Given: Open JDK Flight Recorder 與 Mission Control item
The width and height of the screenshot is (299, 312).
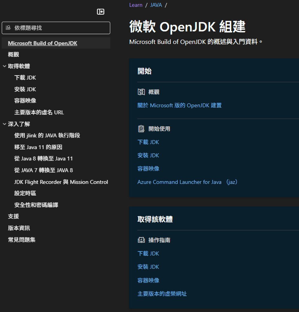Looking at the screenshot, I should 61,182.
